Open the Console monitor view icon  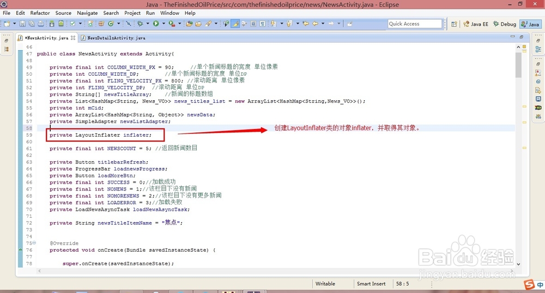pos(538,99)
